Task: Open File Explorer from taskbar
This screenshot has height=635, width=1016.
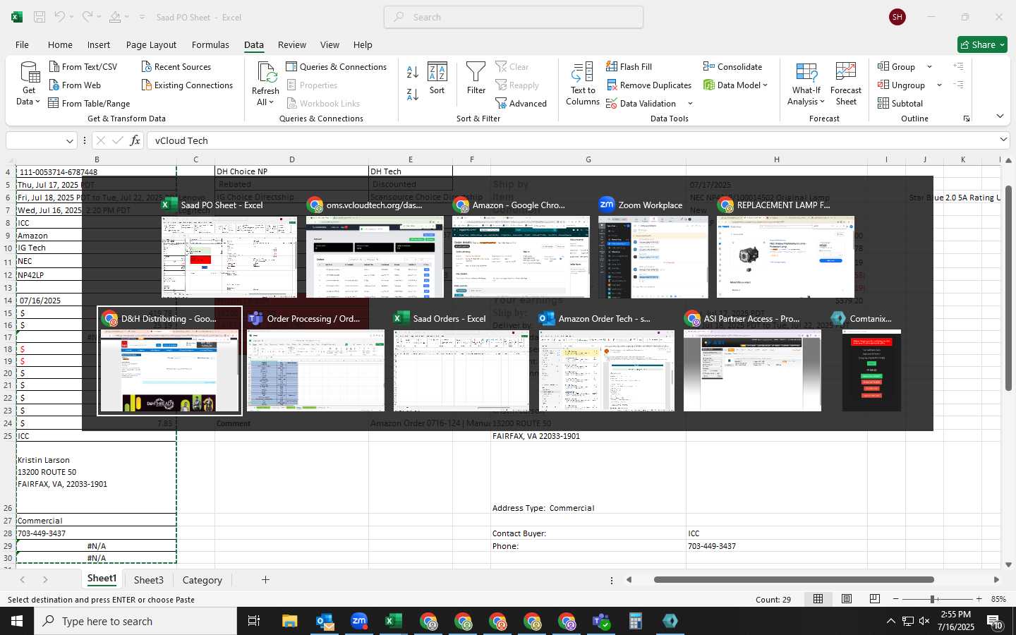Action: [290, 621]
